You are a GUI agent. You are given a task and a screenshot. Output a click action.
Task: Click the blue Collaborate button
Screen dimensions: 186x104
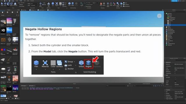coord(174,1)
